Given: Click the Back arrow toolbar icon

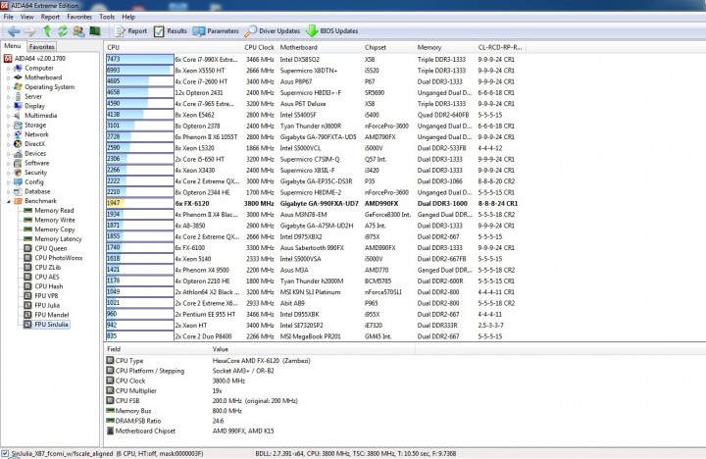Looking at the screenshot, I should click(x=14, y=31).
